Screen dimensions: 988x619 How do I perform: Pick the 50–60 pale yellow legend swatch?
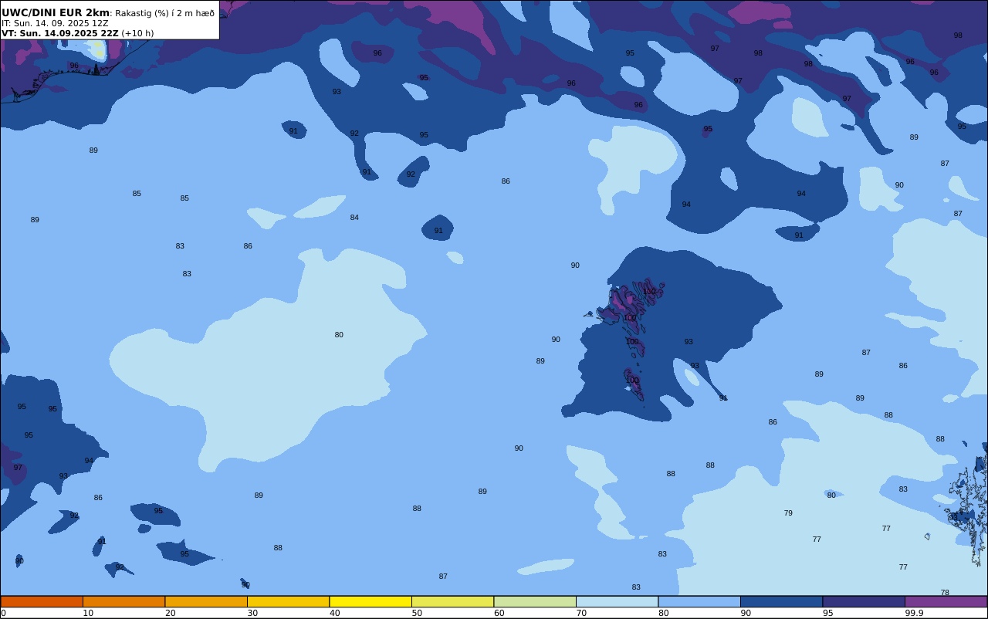pyautogui.click(x=452, y=601)
